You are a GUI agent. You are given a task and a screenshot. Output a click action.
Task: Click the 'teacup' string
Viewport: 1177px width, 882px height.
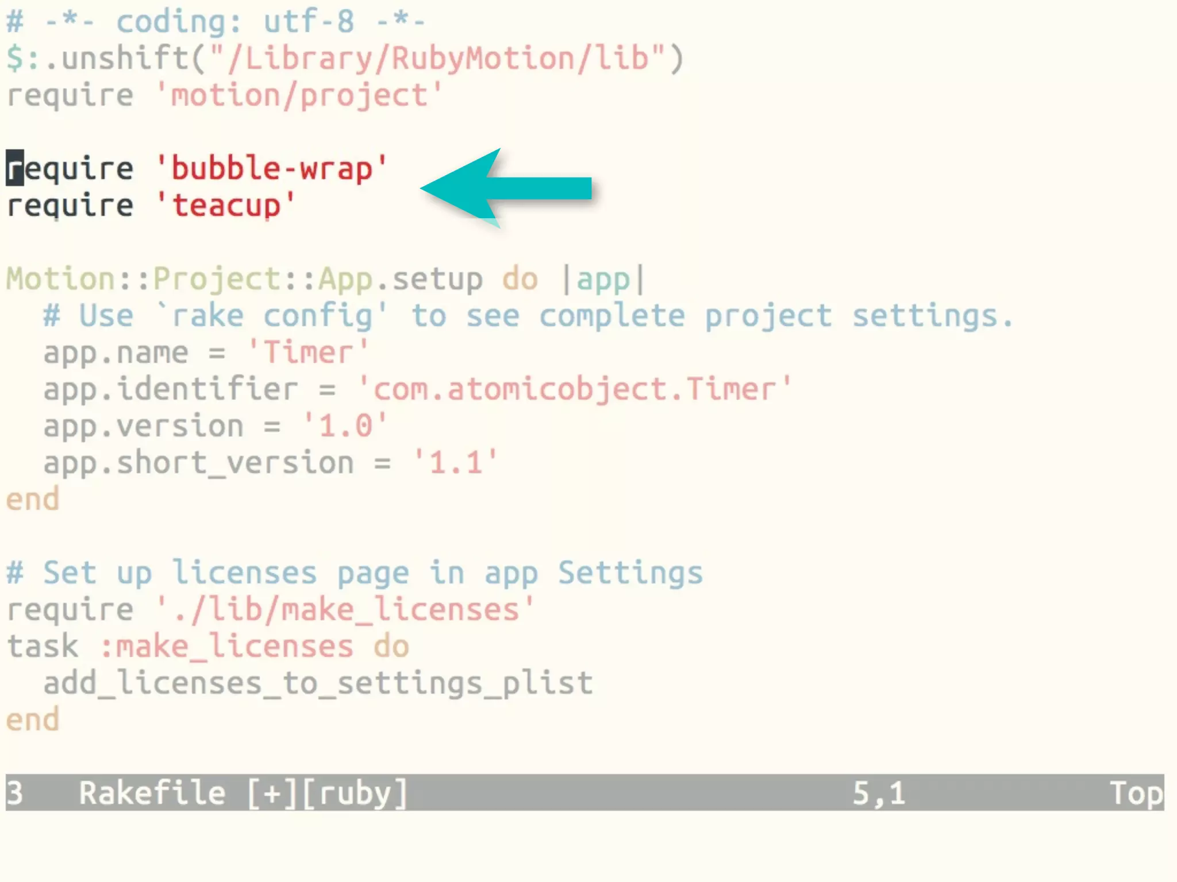click(x=225, y=206)
